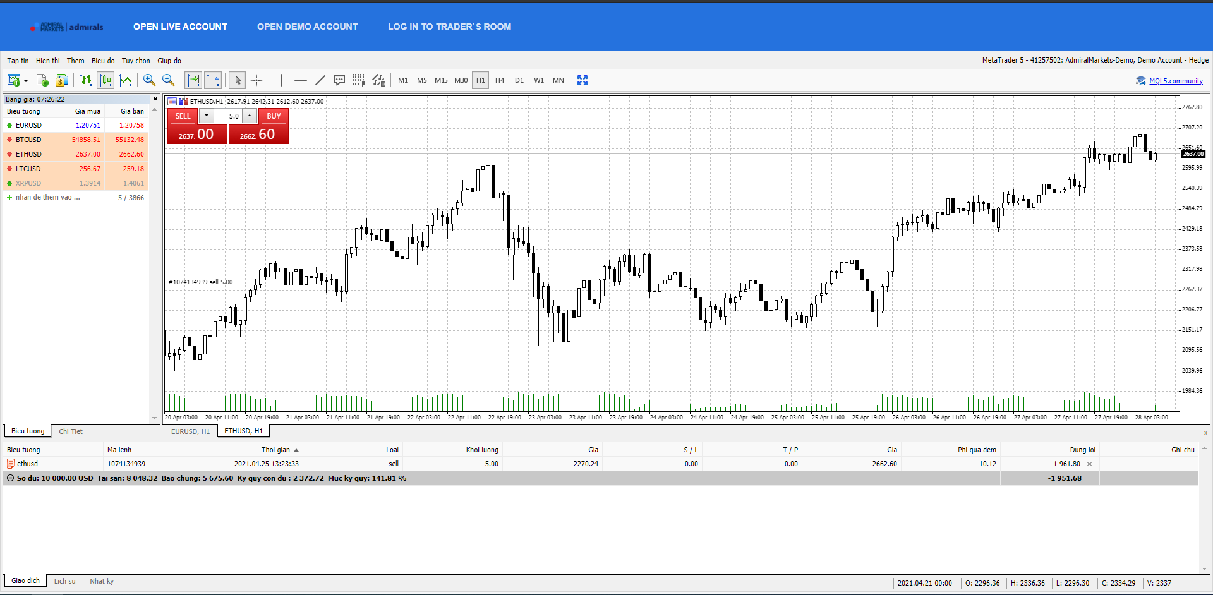Select BTCUSD in the market watch list
Viewport: 1213px width, 595px height.
pos(28,140)
